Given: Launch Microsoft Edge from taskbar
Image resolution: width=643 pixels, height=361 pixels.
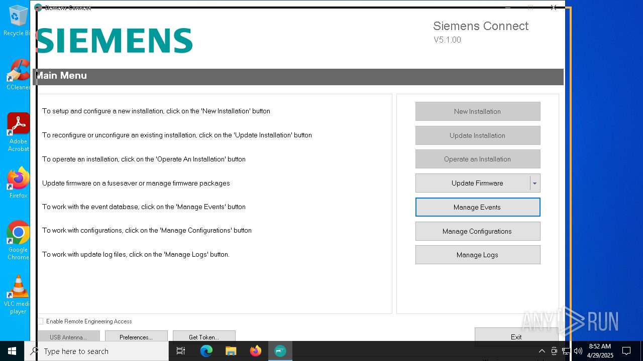Looking at the screenshot, I should pyautogui.click(x=206, y=351).
